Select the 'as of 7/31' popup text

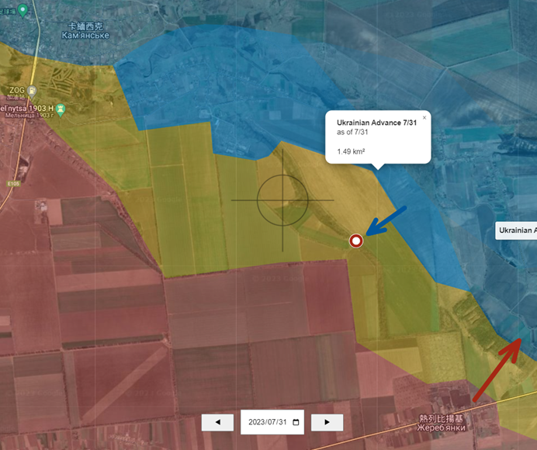point(352,132)
